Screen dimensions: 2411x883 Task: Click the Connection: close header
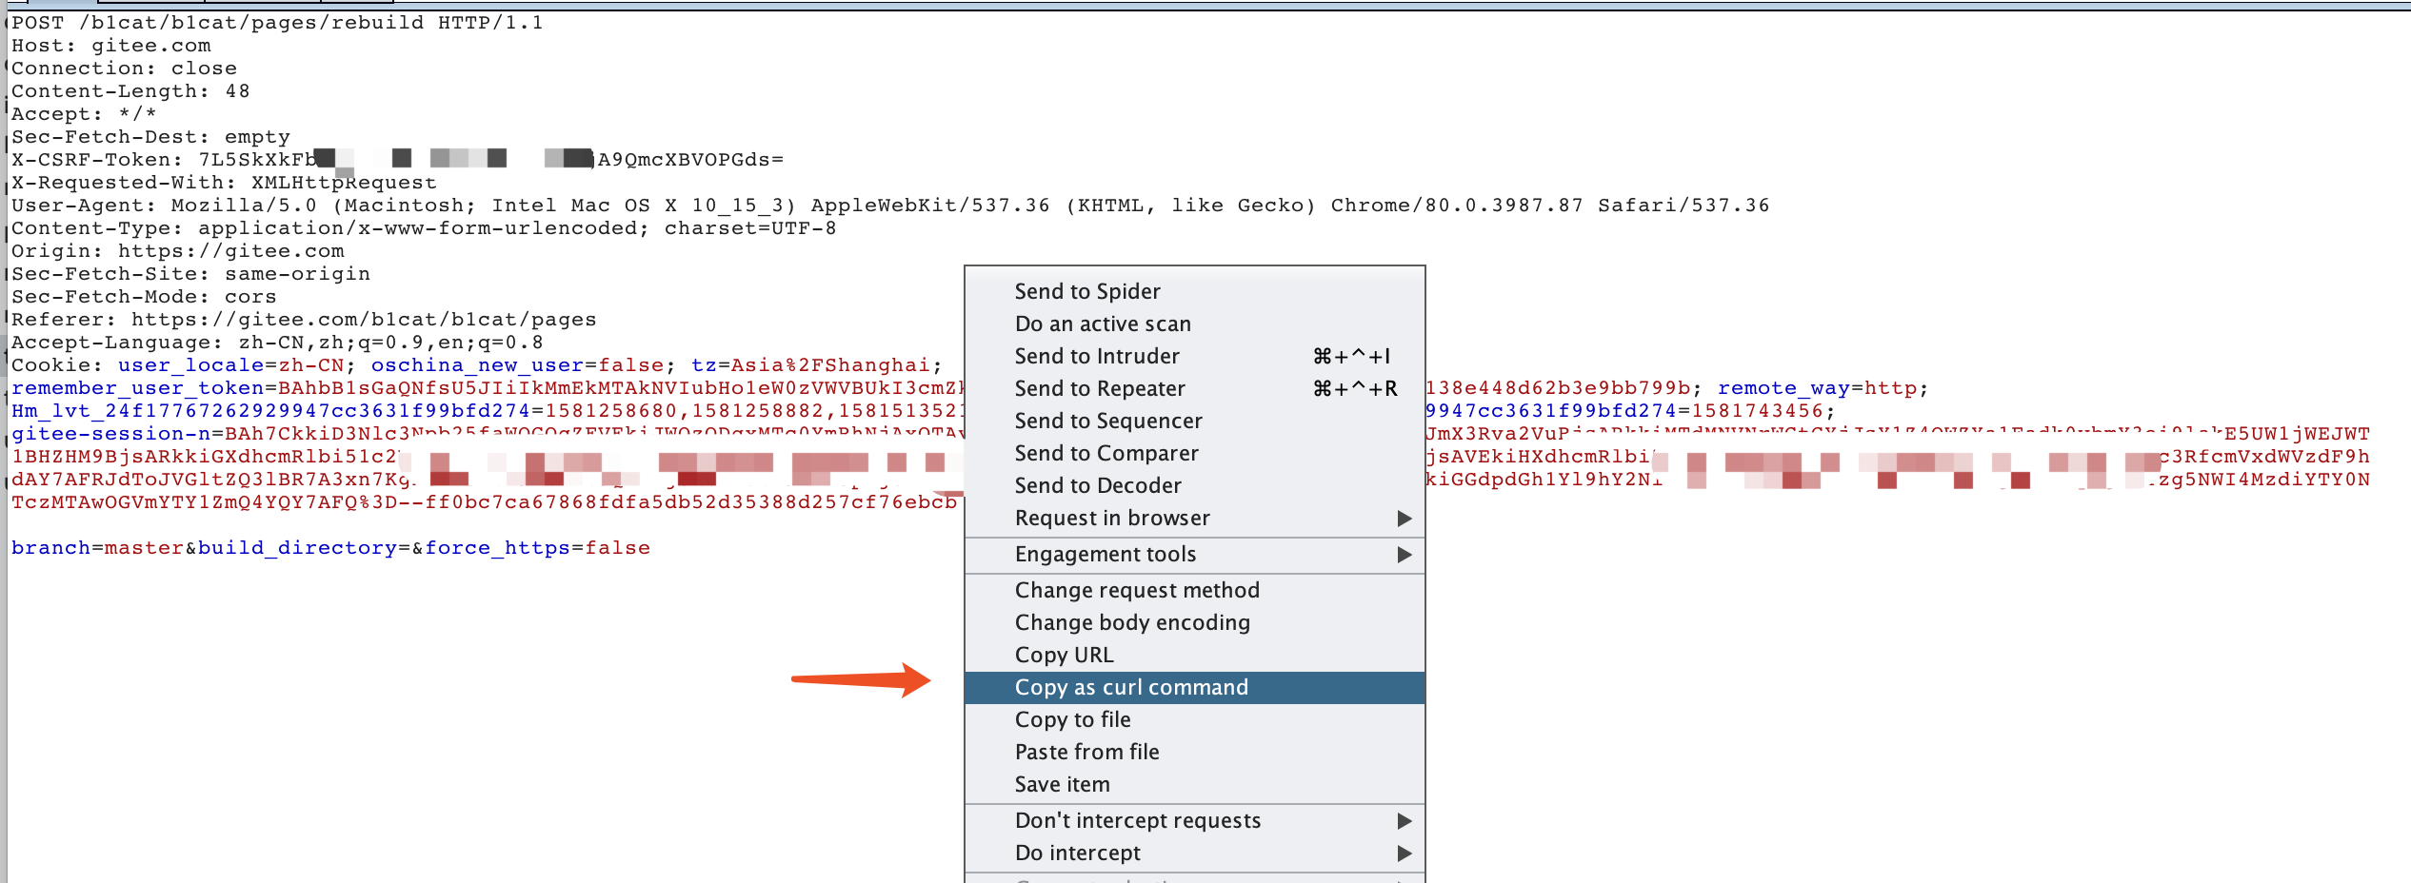tap(124, 69)
